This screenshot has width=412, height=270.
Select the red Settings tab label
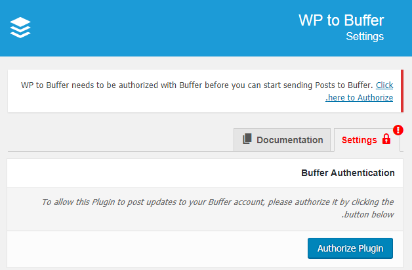[x=359, y=140]
